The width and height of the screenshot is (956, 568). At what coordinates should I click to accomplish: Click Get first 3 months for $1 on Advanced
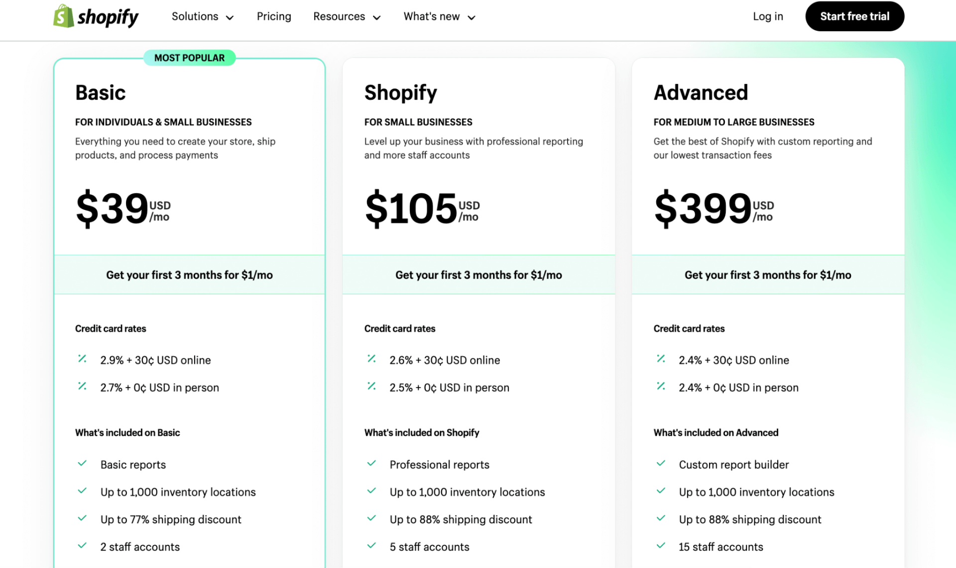click(768, 275)
